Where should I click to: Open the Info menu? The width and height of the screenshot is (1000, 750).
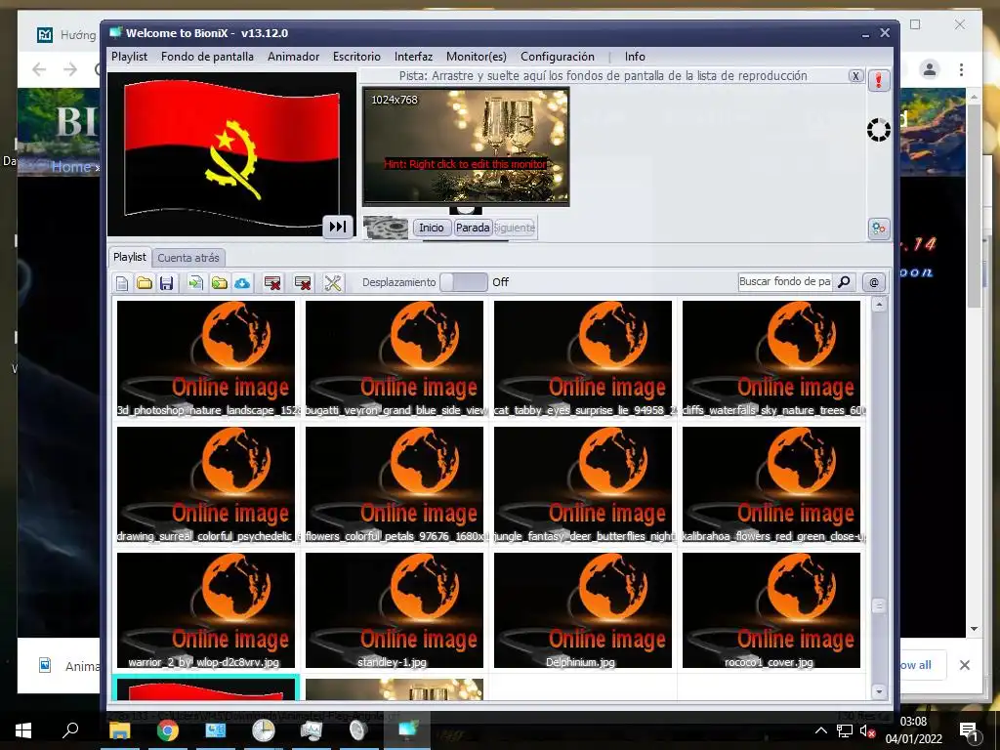click(635, 57)
